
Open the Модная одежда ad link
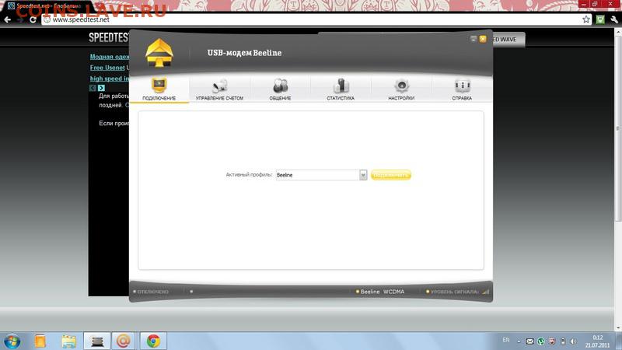coord(110,57)
